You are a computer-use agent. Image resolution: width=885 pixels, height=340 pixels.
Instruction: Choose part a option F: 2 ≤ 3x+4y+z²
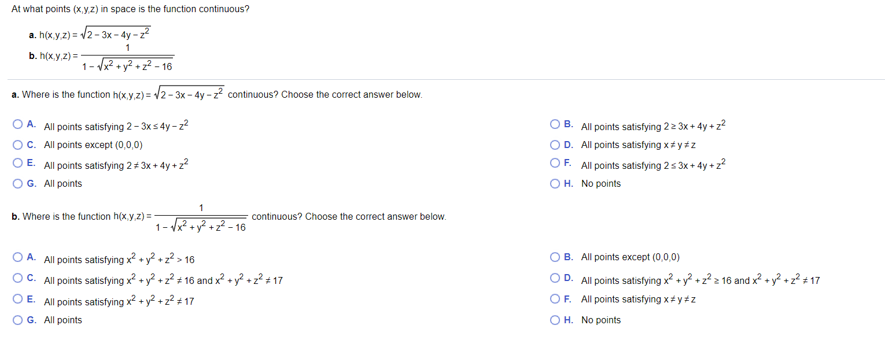555,164
